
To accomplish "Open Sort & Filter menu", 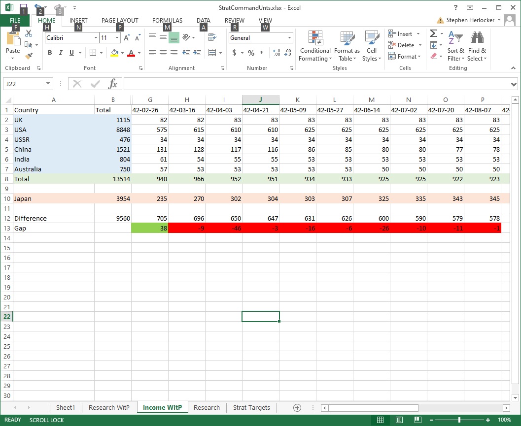I will pyautogui.click(x=455, y=46).
